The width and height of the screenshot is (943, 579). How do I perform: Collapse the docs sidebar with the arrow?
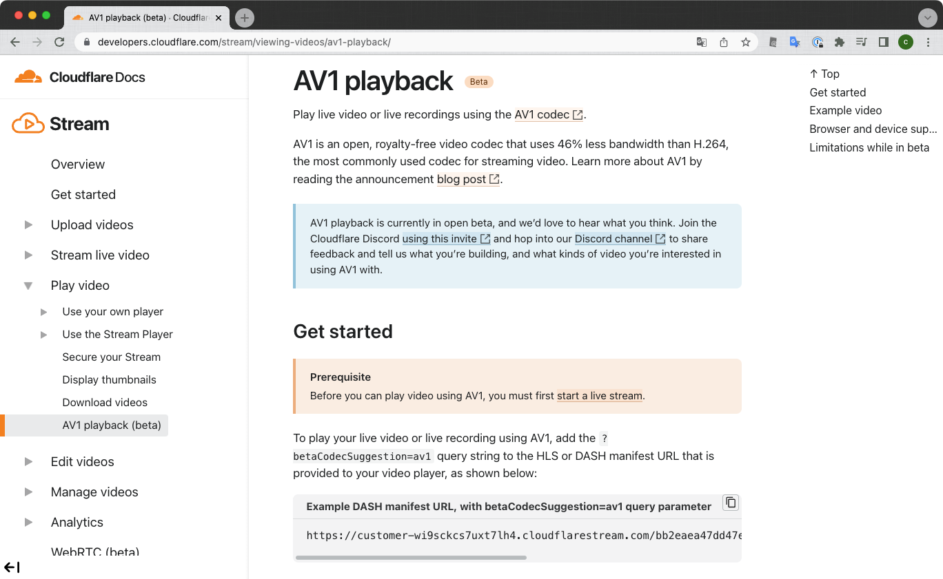(x=12, y=567)
